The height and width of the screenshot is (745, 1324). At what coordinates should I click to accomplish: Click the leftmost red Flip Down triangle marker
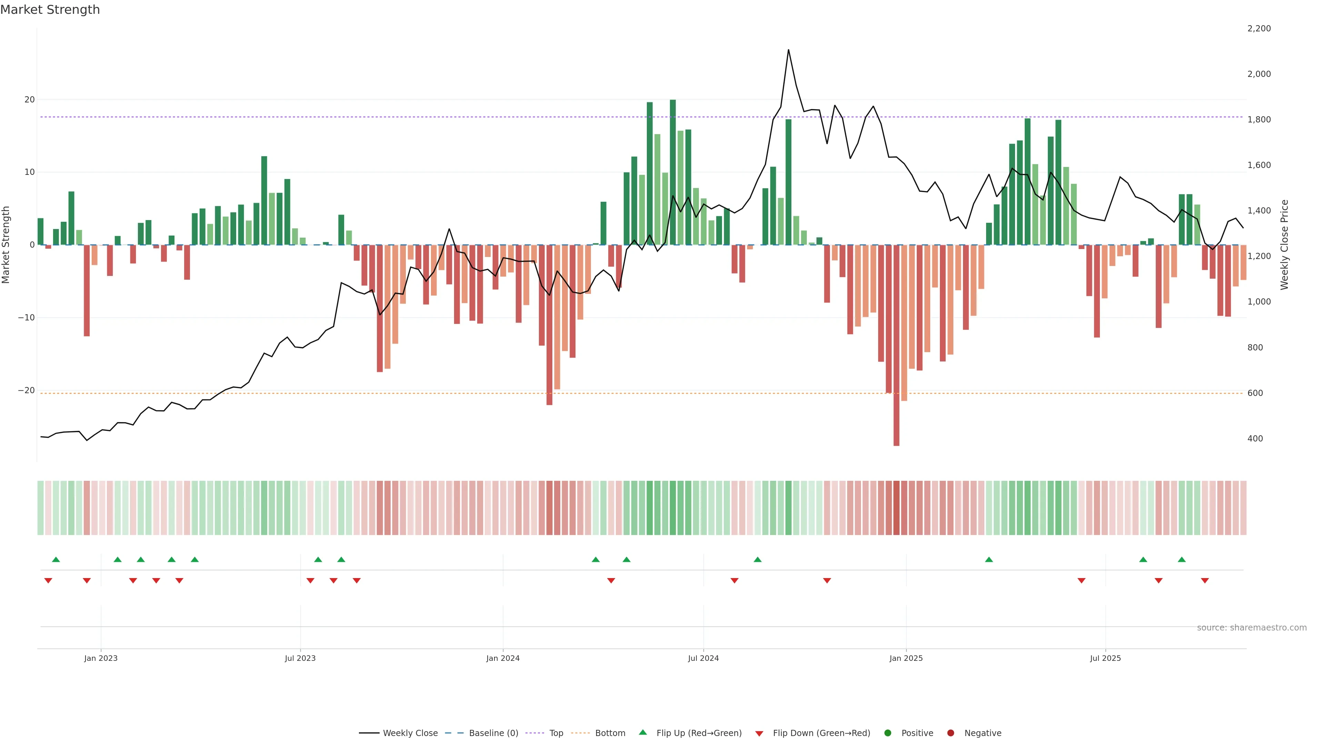[x=48, y=580]
